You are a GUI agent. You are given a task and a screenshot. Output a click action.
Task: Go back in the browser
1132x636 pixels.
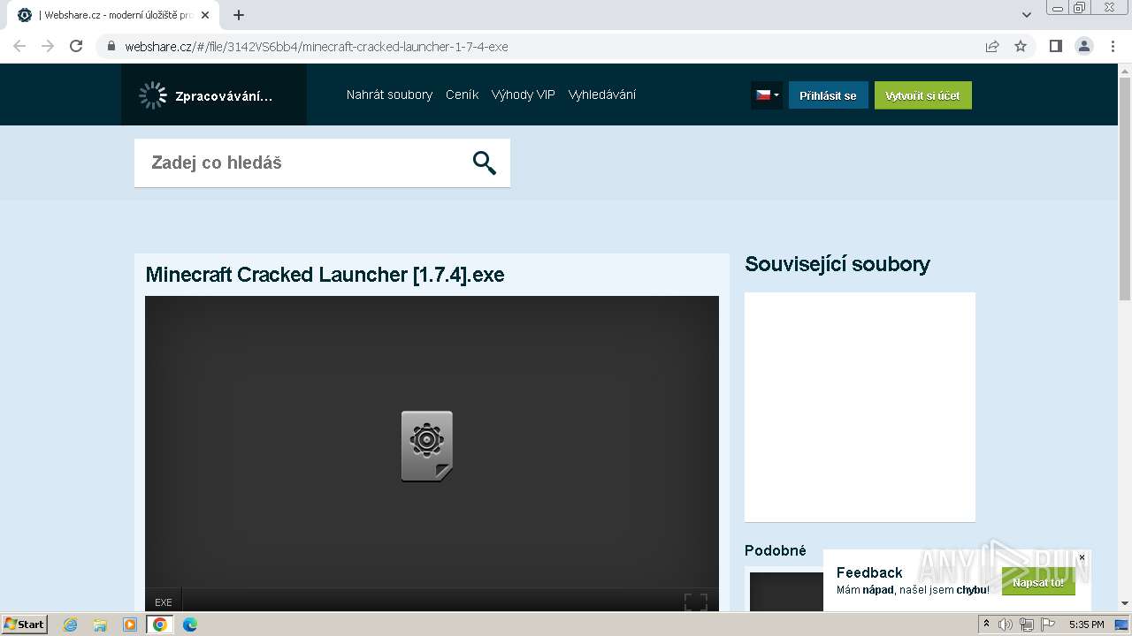(19, 46)
